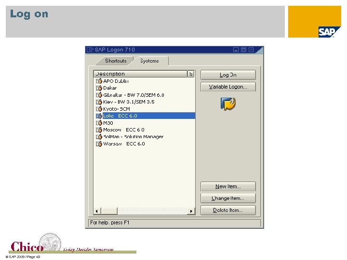Click the Dakar system entry icon

[x=99, y=88]
